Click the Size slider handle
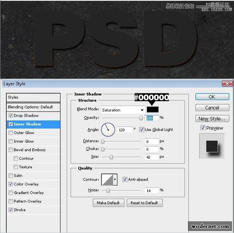The width and height of the screenshot is (234, 233). pyautogui.click(x=111, y=157)
